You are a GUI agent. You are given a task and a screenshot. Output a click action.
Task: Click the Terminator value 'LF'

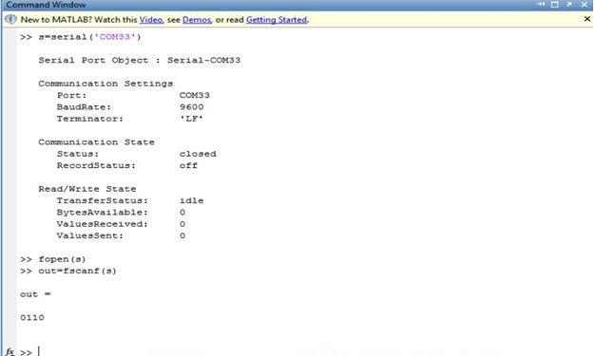tap(191, 119)
